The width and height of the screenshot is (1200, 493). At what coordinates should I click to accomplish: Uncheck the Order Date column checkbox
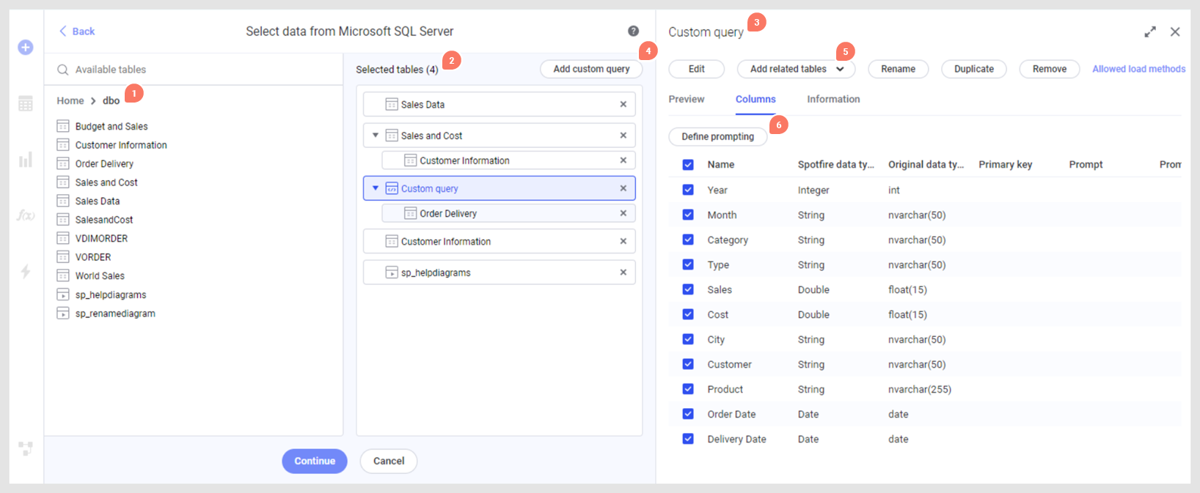[688, 414]
